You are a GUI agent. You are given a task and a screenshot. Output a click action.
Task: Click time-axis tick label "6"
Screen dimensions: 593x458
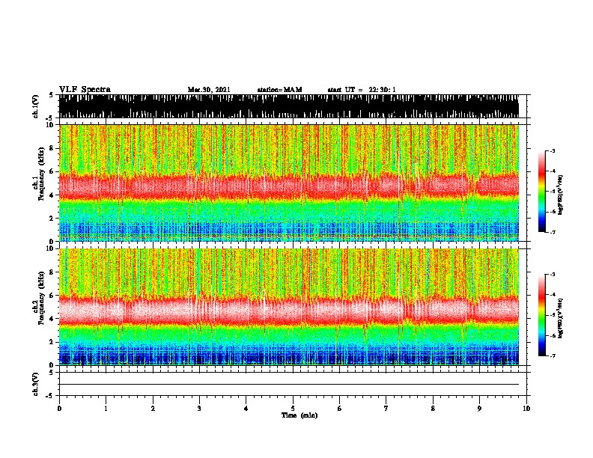point(340,409)
